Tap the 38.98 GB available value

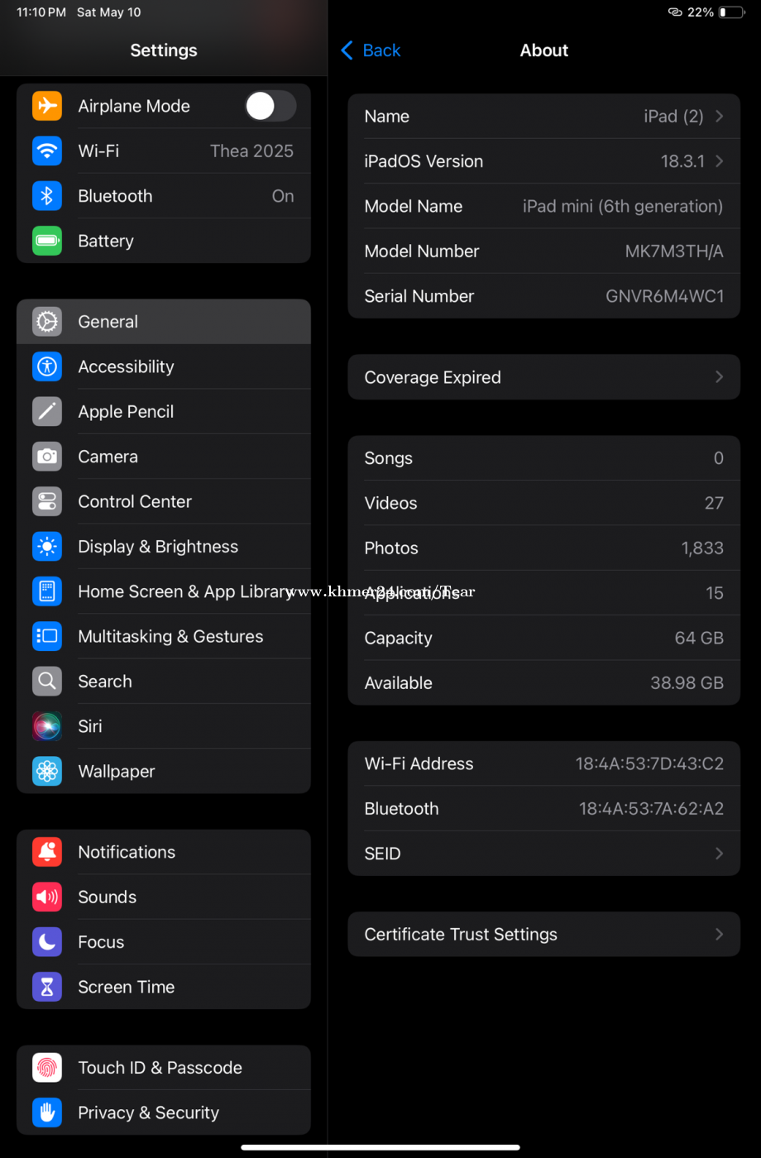[687, 683]
